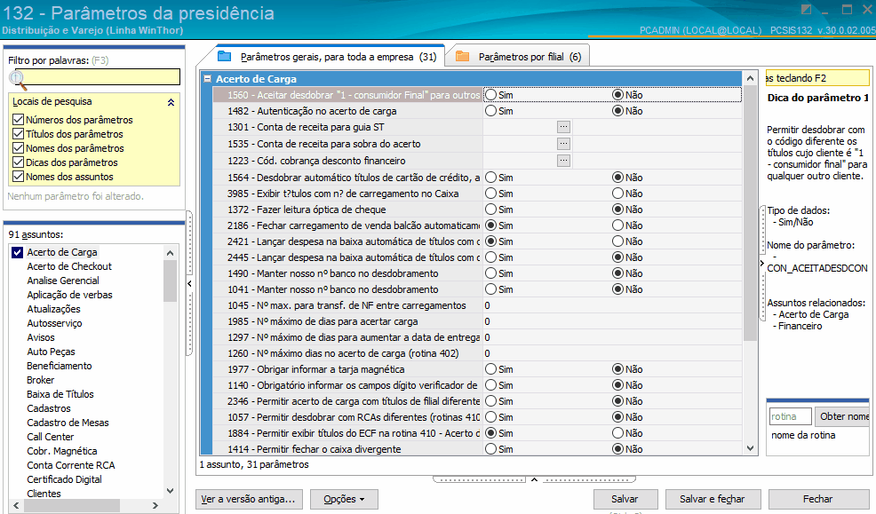Select Cobr. Magnética subject
This screenshot has width=876, height=514.
62,451
